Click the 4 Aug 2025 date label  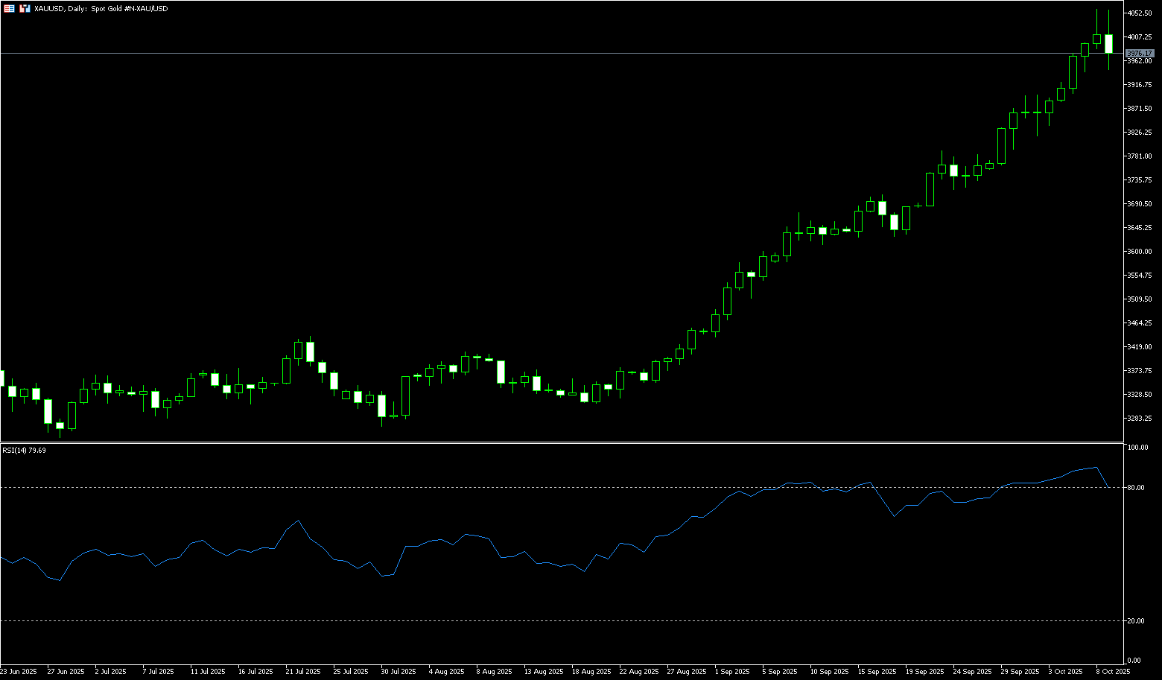[x=446, y=672]
